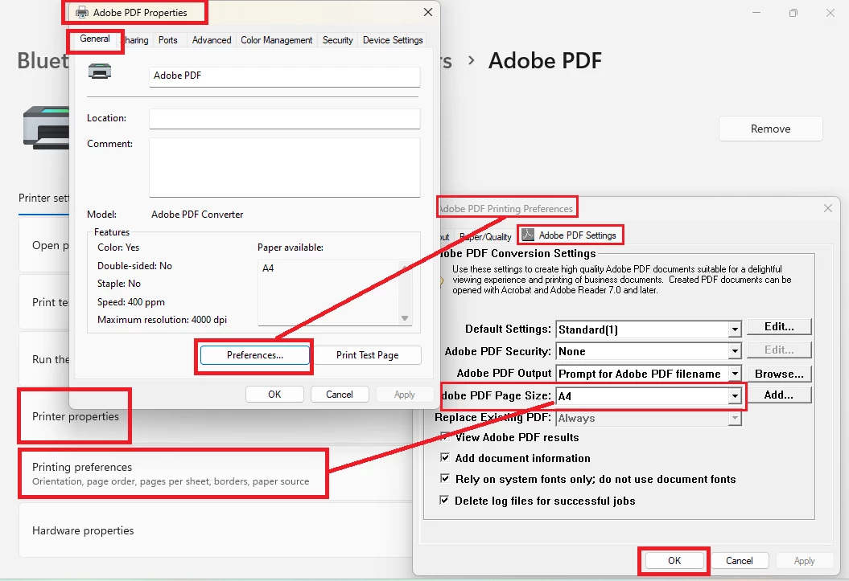Viewport: 849px width, 581px height.
Task: Click the Adobe PDF Converter model text
Action: pyautogui.click(x=197, y=215)
